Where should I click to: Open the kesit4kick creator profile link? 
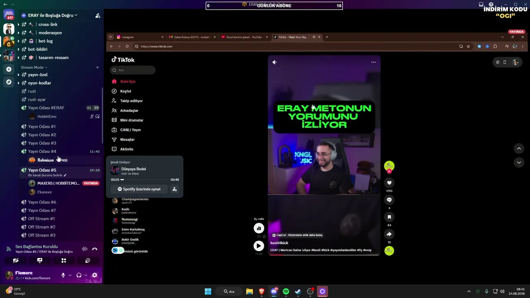(x=279, y=243)
